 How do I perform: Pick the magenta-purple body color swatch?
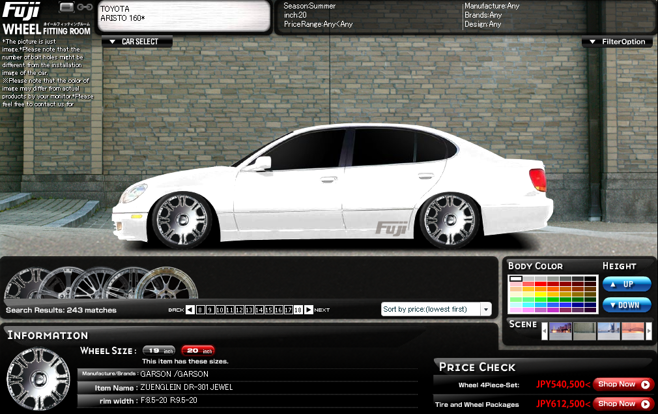(553, 310)
